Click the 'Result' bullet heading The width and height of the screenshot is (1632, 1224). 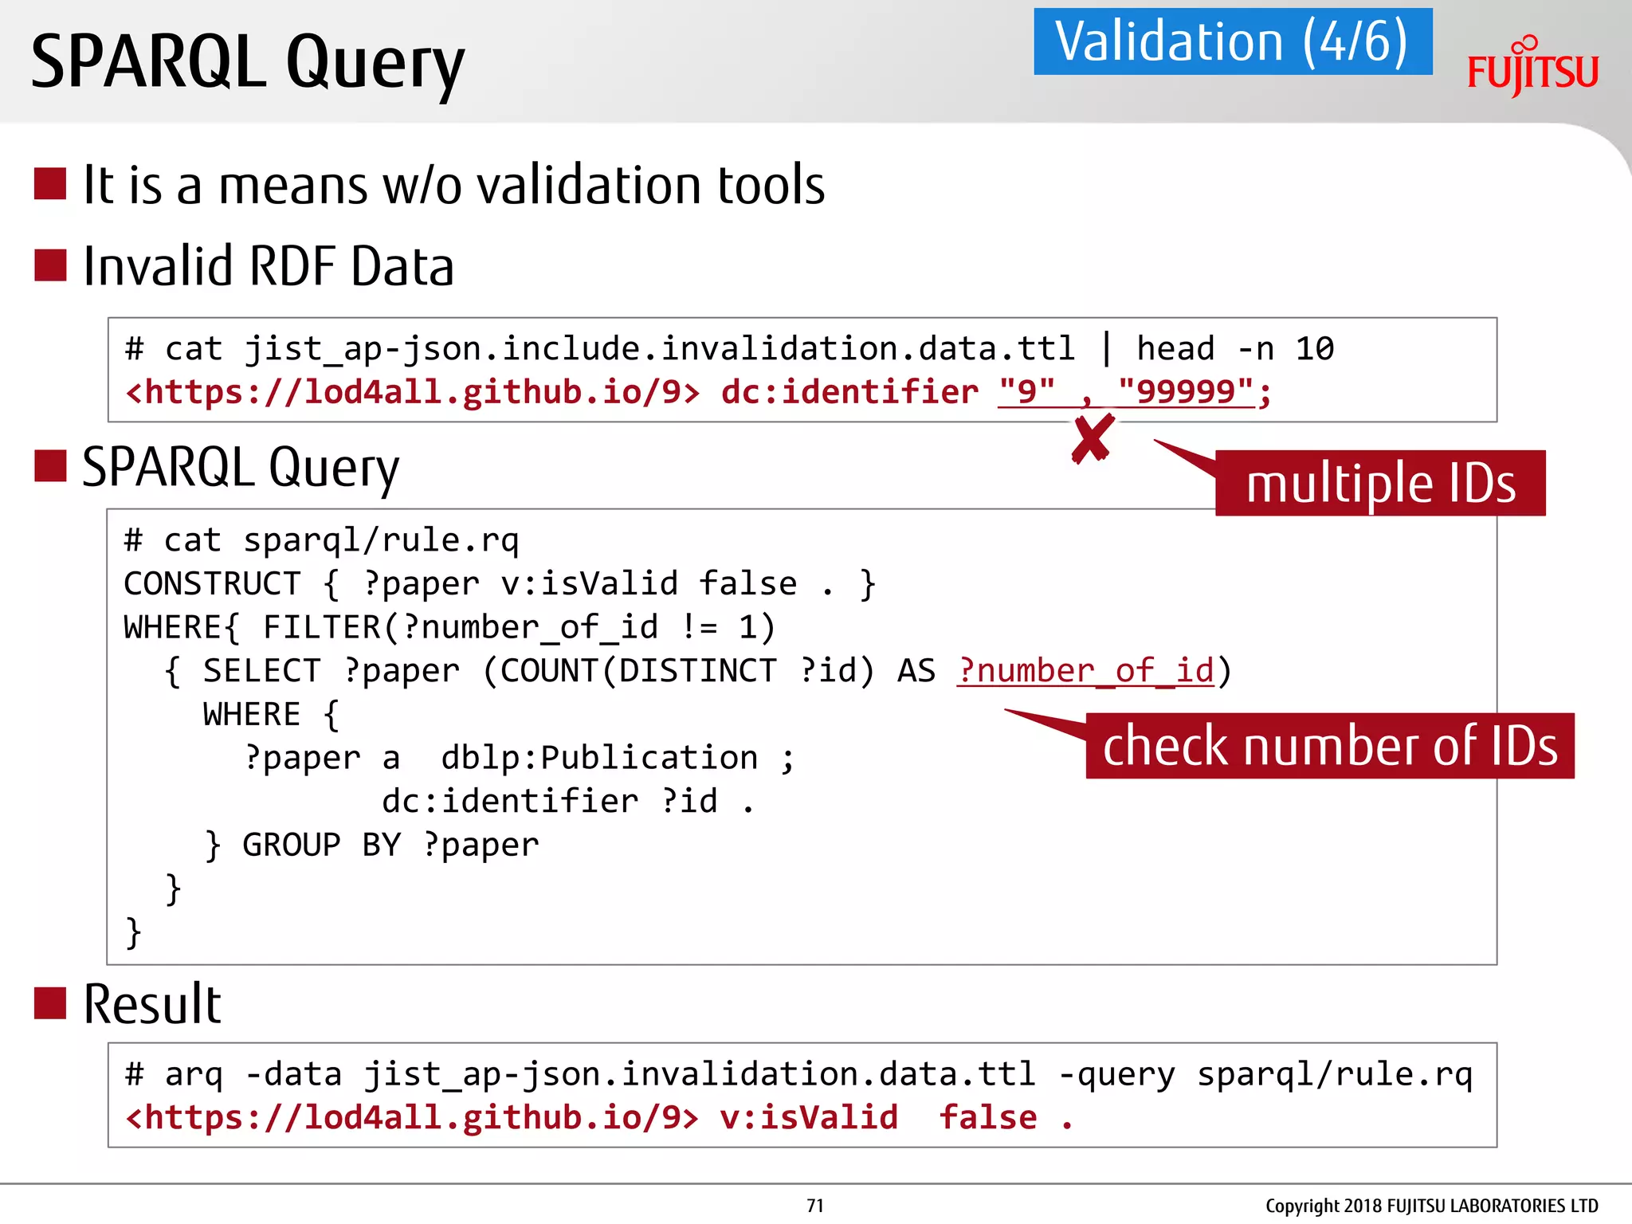[152, 1004]
